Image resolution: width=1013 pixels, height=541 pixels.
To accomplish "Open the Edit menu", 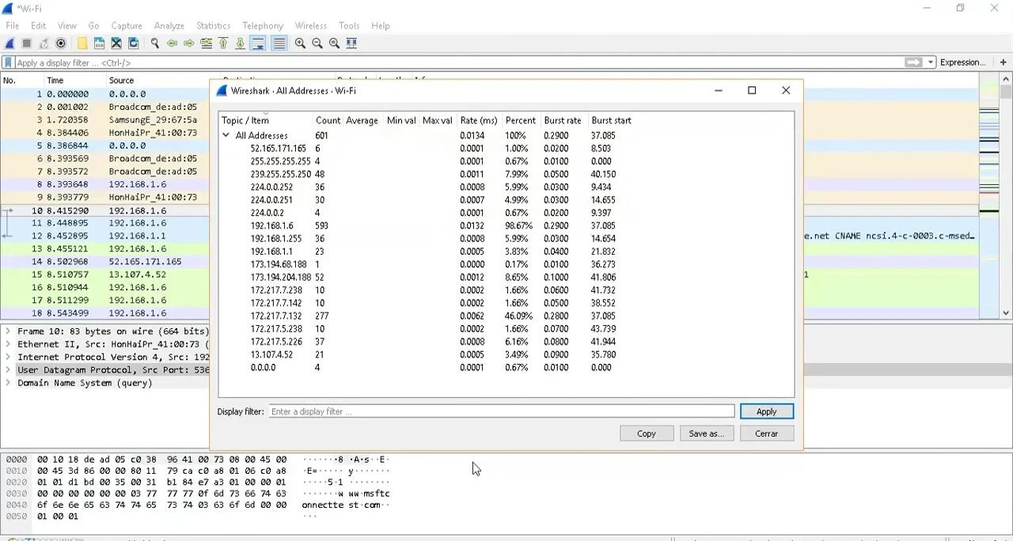I will click(38, 25).
